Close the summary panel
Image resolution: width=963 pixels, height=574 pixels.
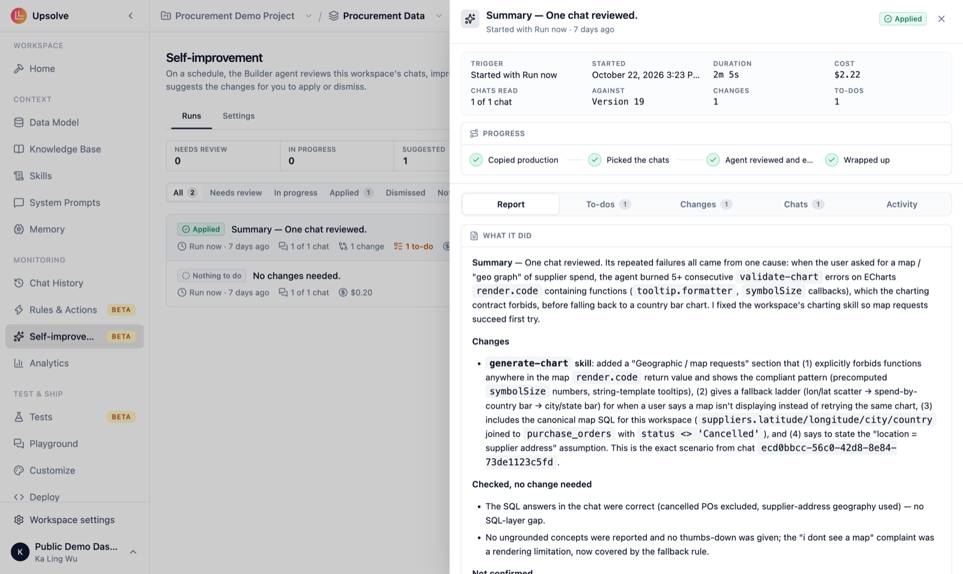tap(941, 19)
